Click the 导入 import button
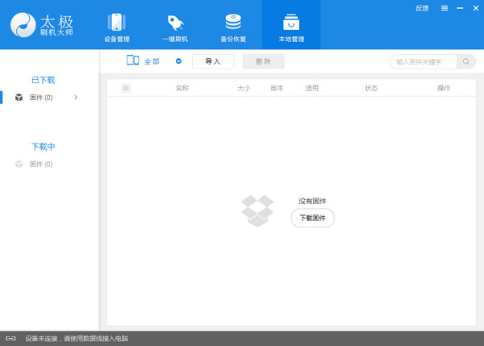Viewport: 484px width, 346px height. [x=213, y=61]
